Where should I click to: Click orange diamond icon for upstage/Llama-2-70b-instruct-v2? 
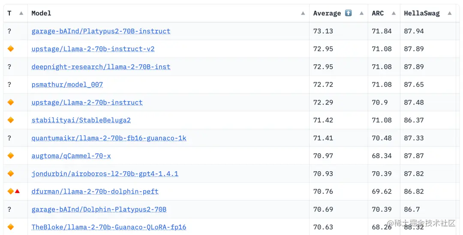click(11, 49)
